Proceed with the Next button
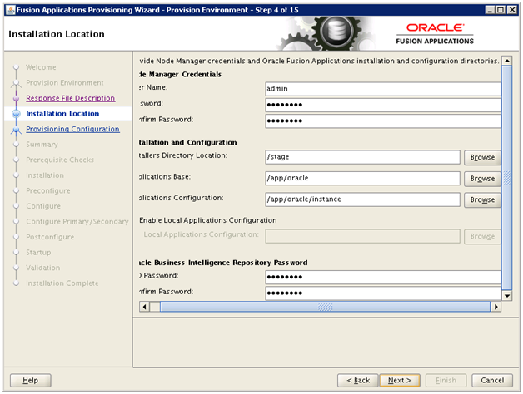 click(400, 380)
